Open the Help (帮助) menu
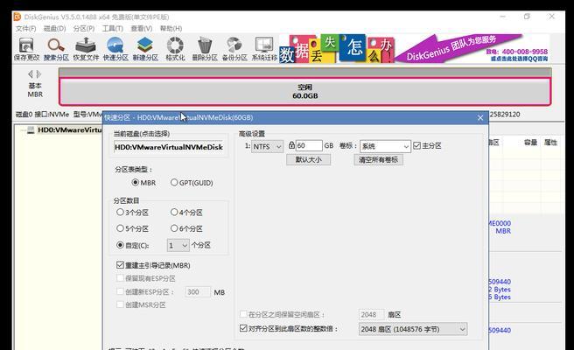Image resolution: width=574 pixels, height=350 pixels. 171,28
